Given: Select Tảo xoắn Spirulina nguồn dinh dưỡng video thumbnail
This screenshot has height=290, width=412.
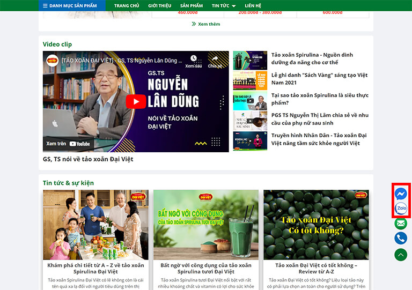Looking at the screenshot, I should click(x=250, y=60).
